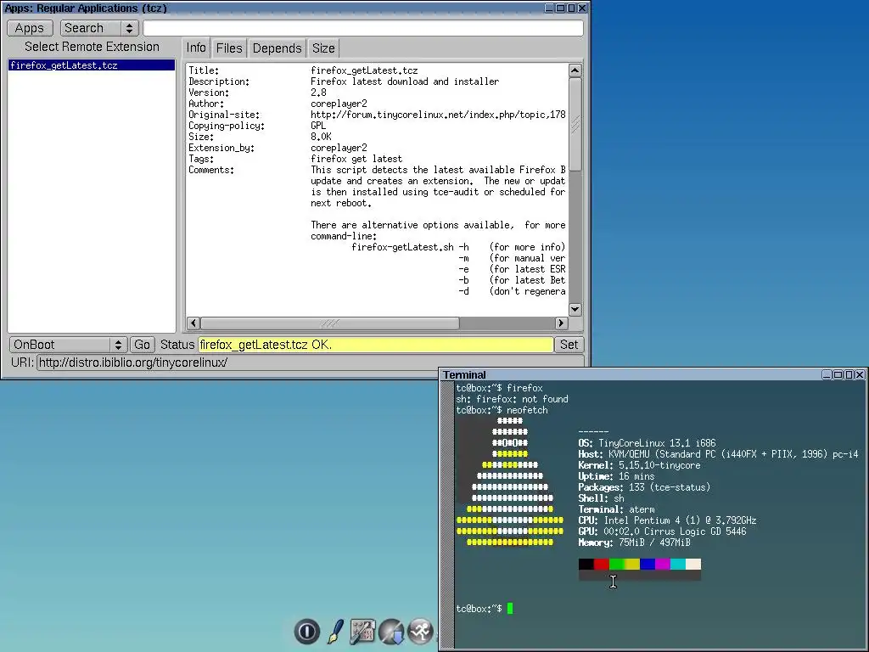Click the horizontal scrollbar thumb in info pane
The width and height of the screenshot is (869, 652).
[330, 323]
